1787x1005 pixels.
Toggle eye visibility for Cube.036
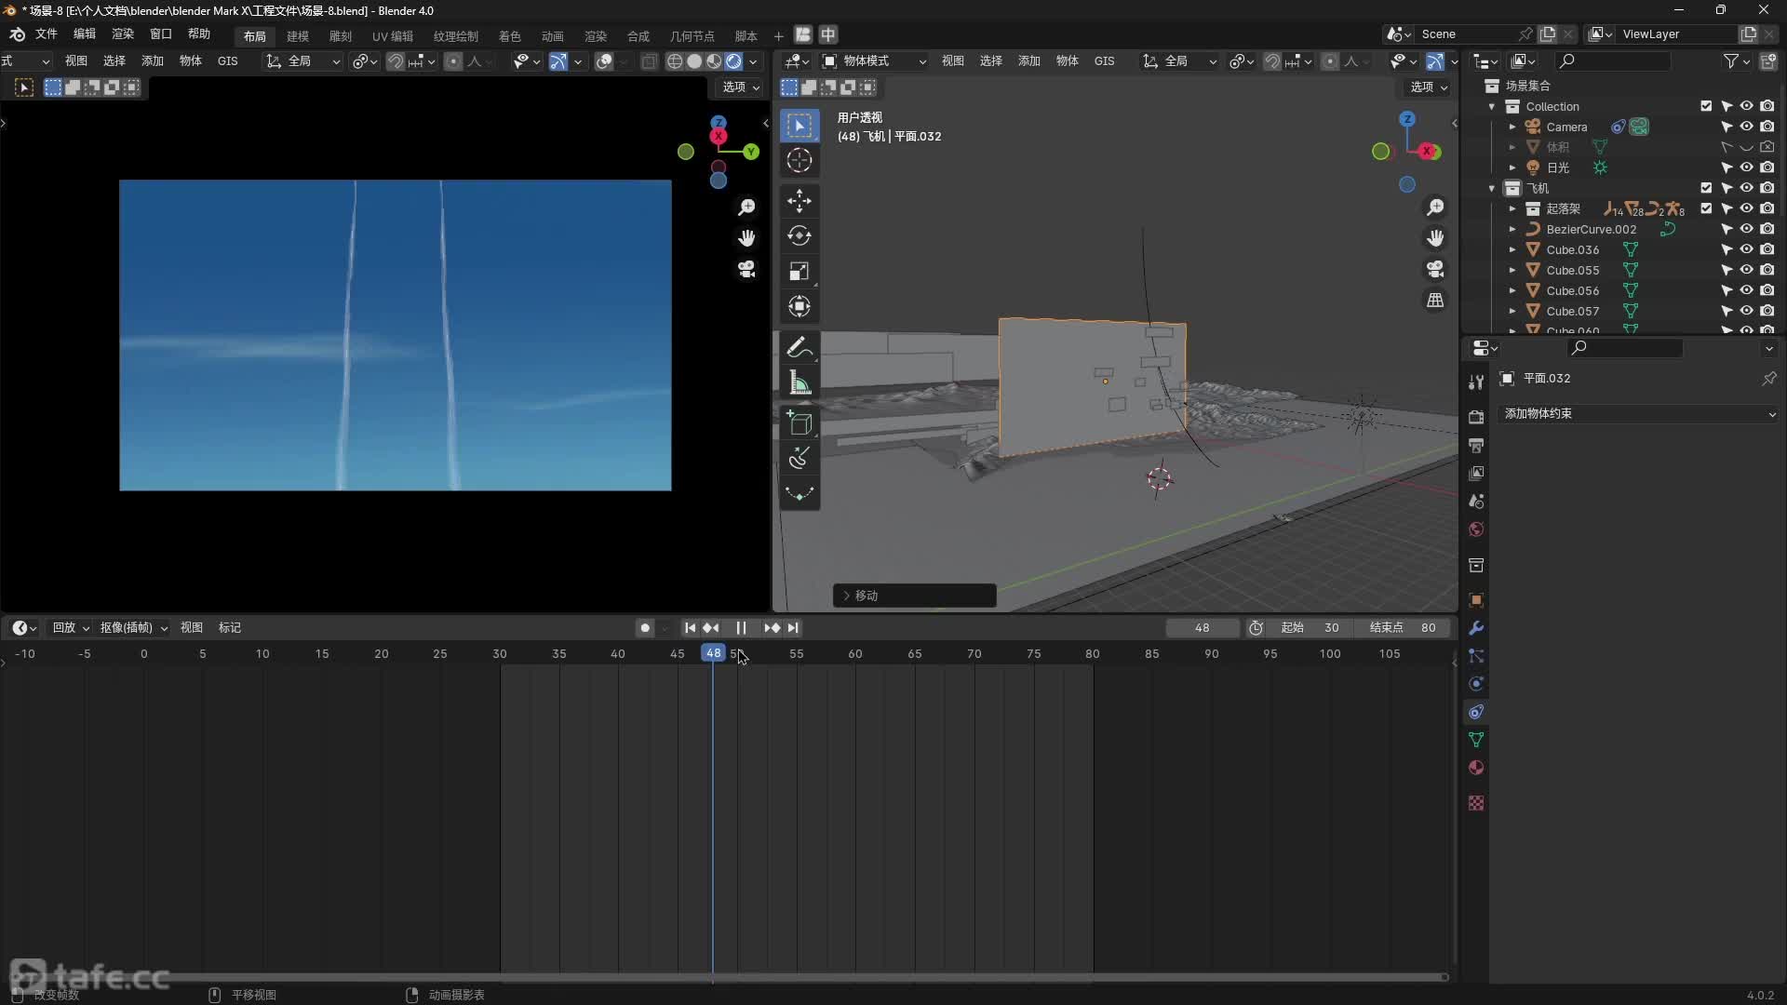tap(1747, 249)
